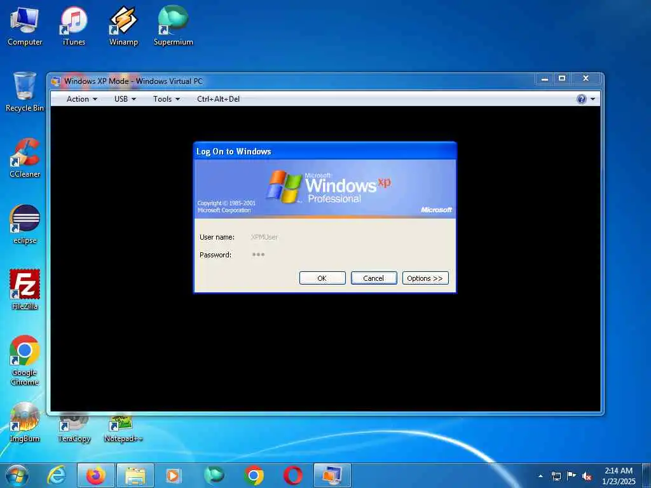Close the Windows Virtual PC window
The image size is (651, 488).
pyautogui.click(x=586, y=78)
